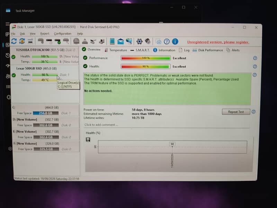Open the Disk menu

tap(22, 34)
